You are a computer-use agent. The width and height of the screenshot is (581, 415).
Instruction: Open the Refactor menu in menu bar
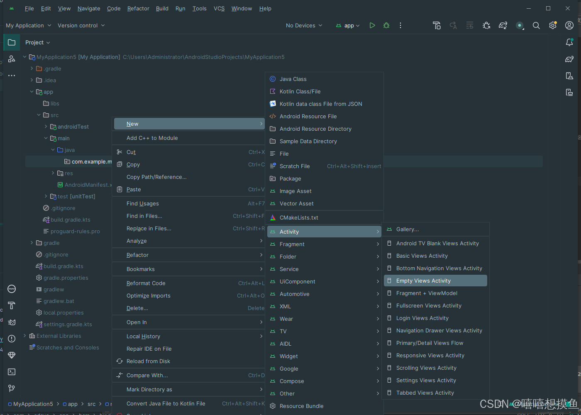[x=138, y=8]
